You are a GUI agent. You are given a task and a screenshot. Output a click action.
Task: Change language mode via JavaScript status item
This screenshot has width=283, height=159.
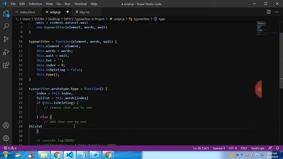(257, 148)
